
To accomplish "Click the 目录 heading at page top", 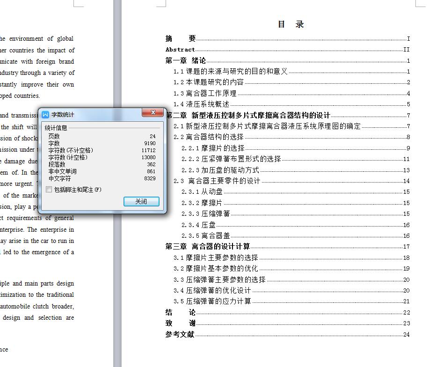I will pyautogui.click(x=292, y=24).
